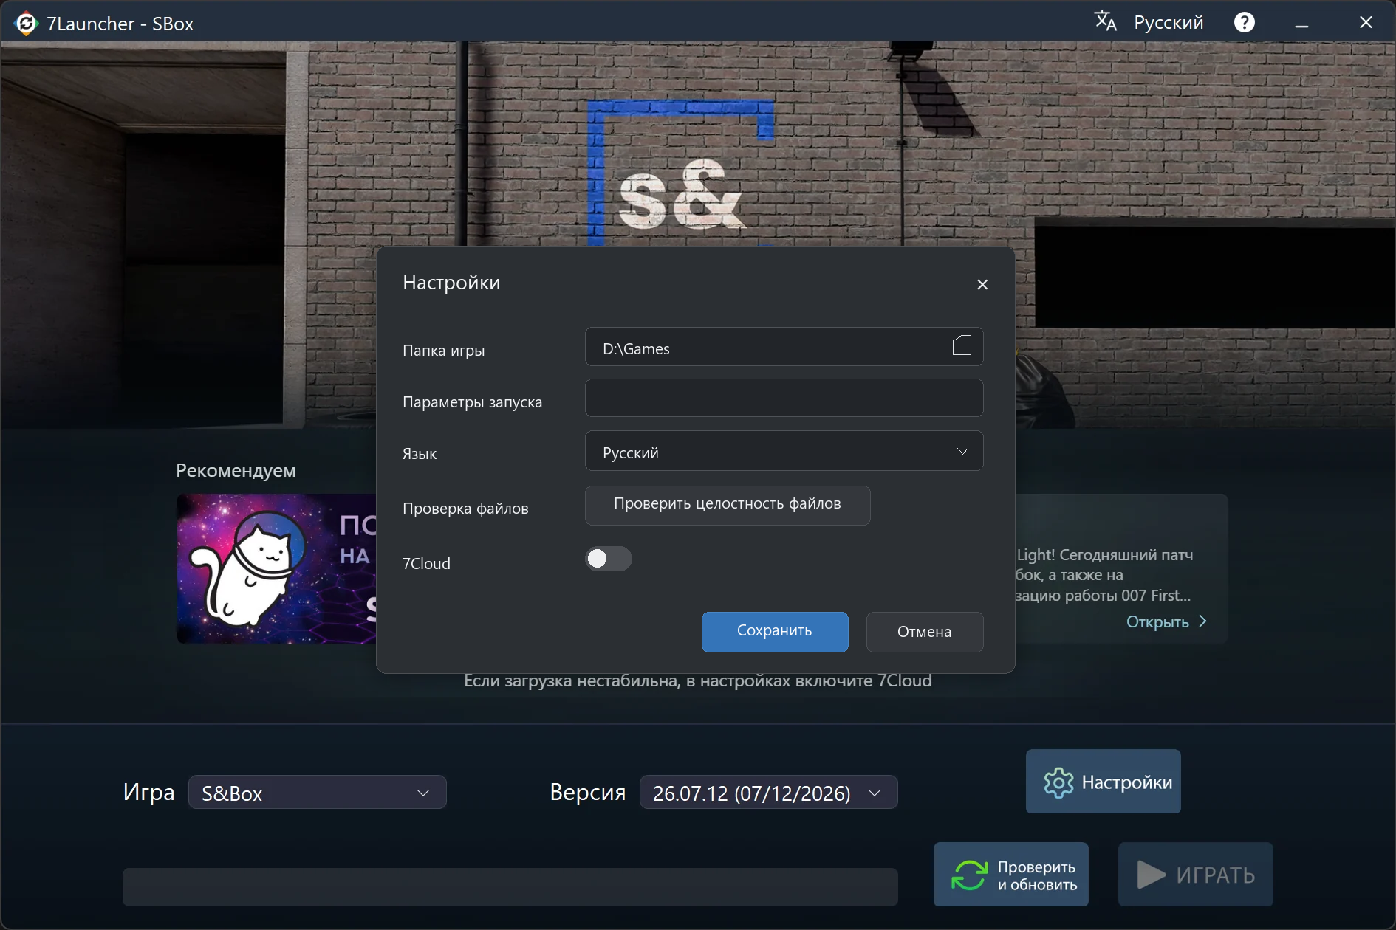
Task: Click the download progress bar
Action: [510, 886]
